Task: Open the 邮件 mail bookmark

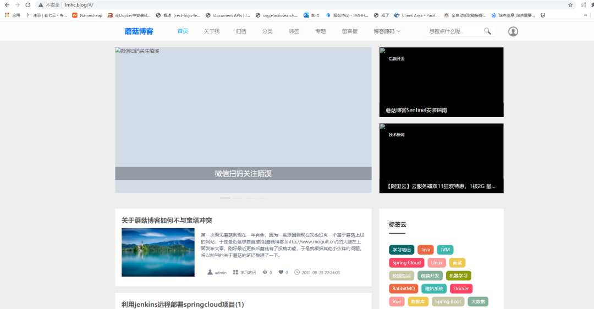Action: [x=311, y=15]
